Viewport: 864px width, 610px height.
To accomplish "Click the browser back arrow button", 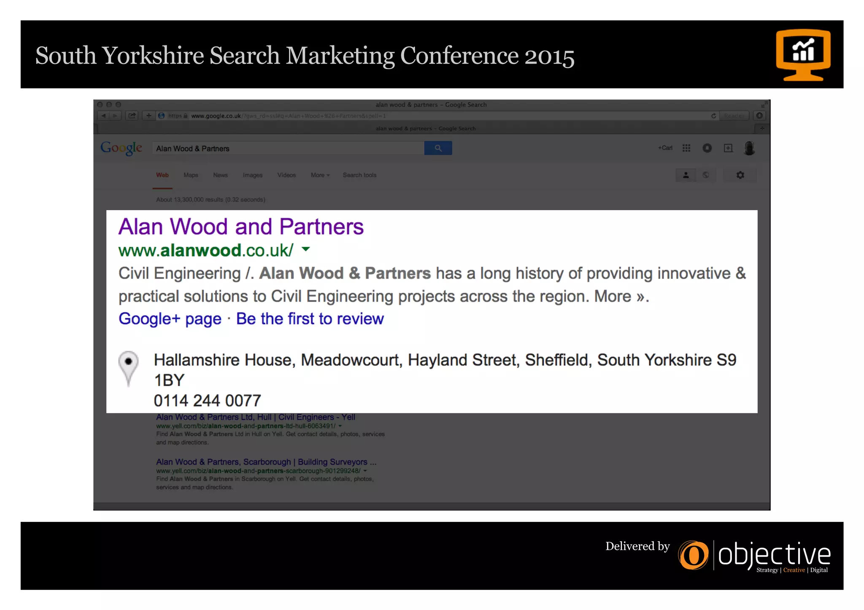I will pos(104,116).
